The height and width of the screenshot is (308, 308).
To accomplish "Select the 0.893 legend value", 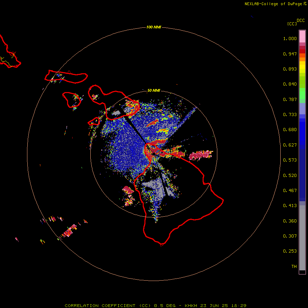I will pyautogui.click(x=290, y=69).
